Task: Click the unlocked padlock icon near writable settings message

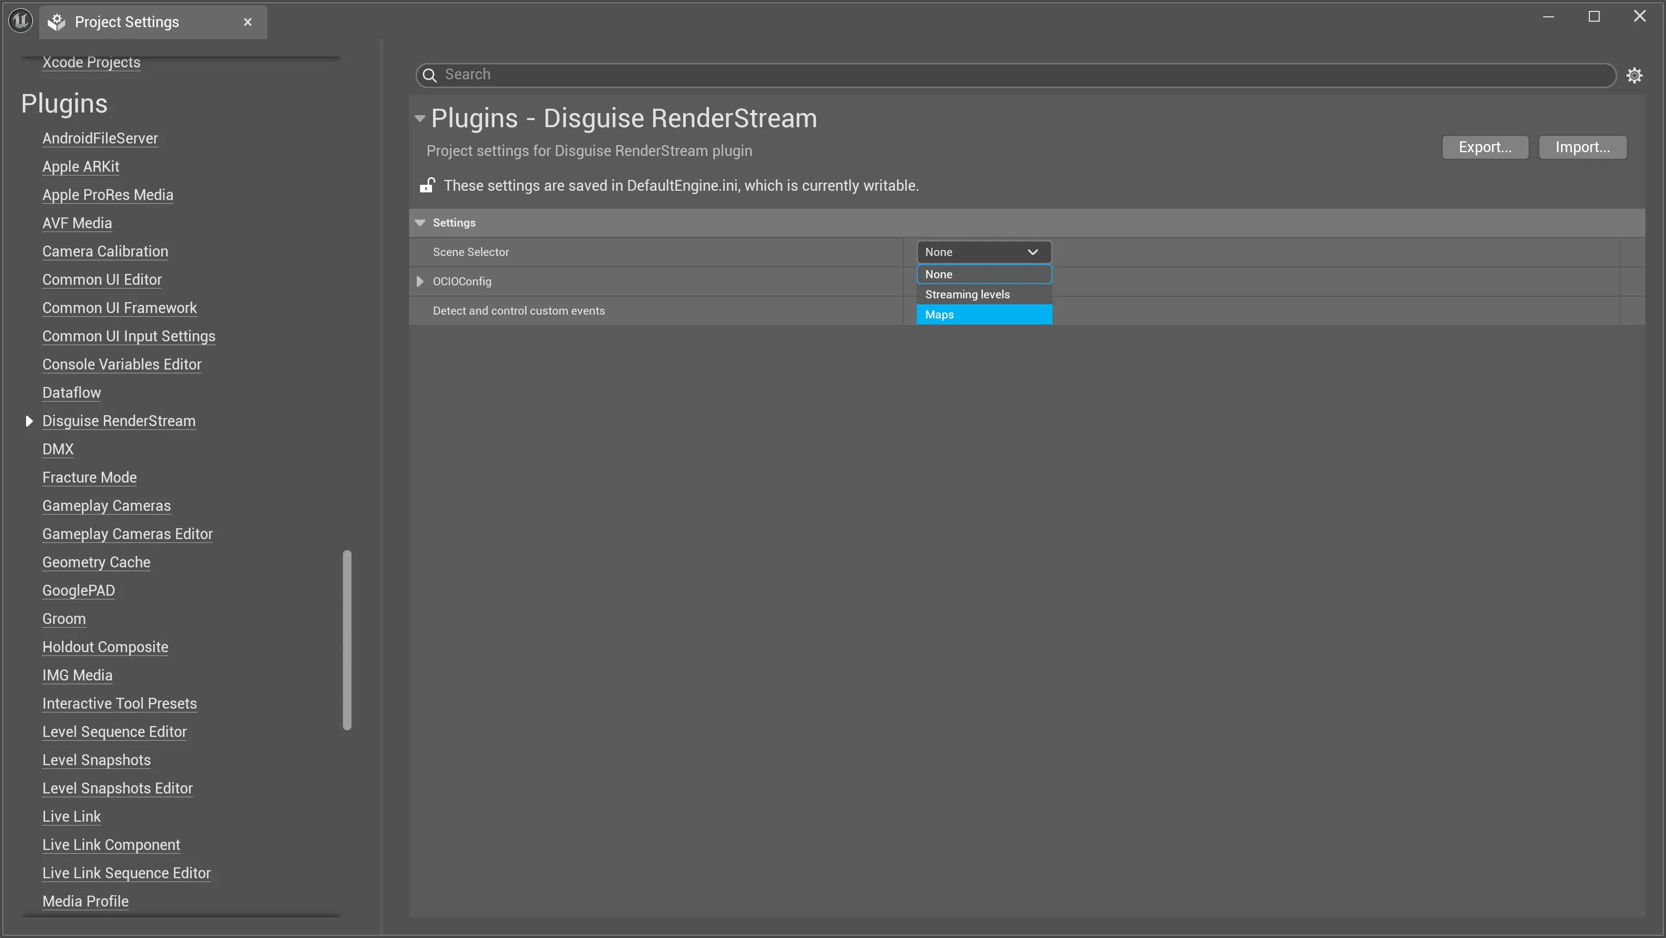Action: pos(428,186)
